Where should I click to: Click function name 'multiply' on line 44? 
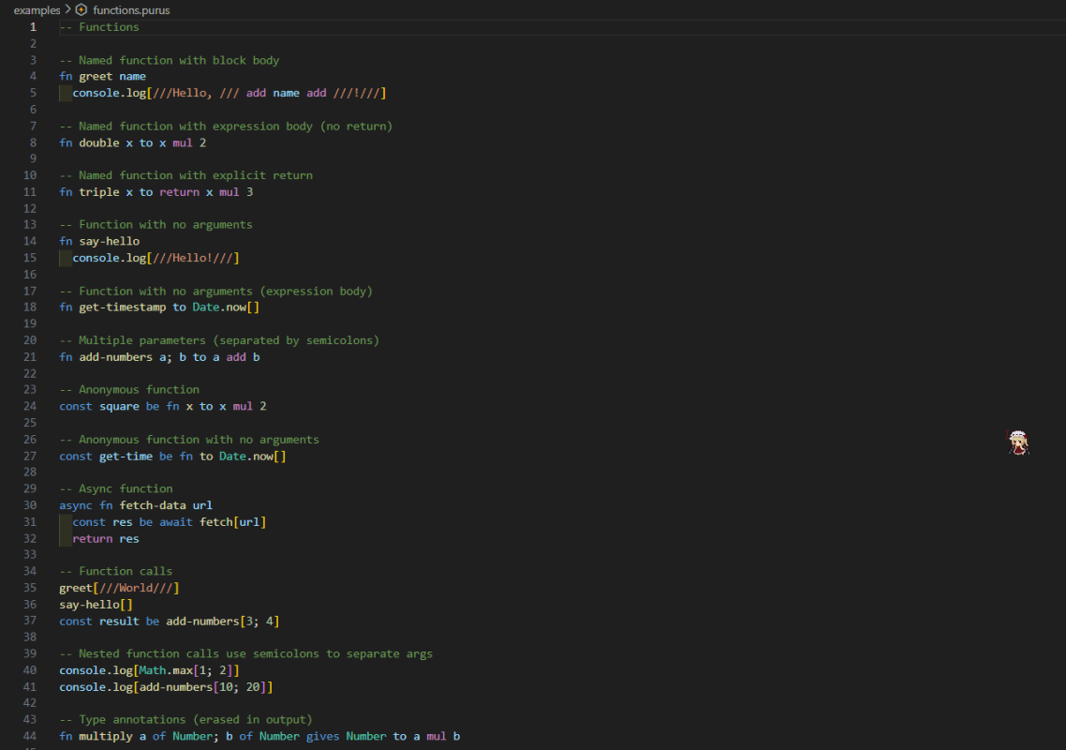click(106, 736)
